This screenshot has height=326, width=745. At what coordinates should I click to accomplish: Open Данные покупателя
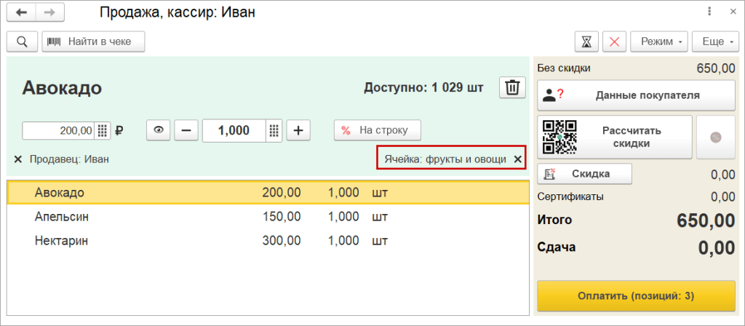click(636, 95)
